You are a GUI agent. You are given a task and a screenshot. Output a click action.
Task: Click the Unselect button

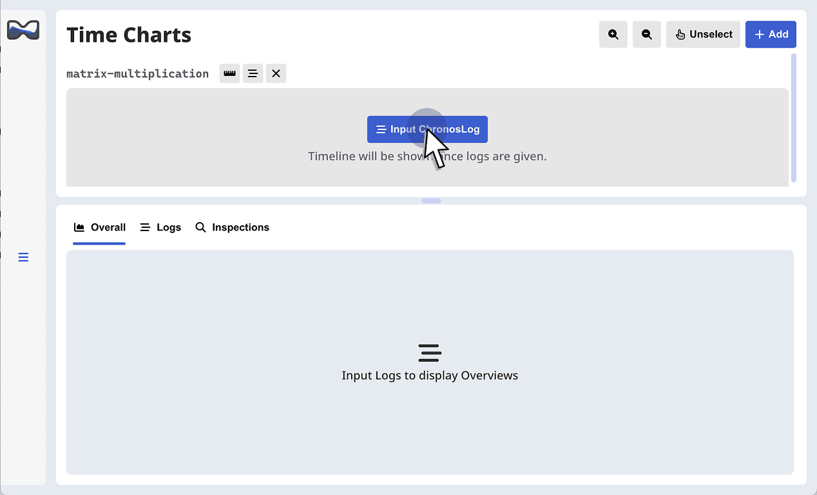[x=703, y=34]
